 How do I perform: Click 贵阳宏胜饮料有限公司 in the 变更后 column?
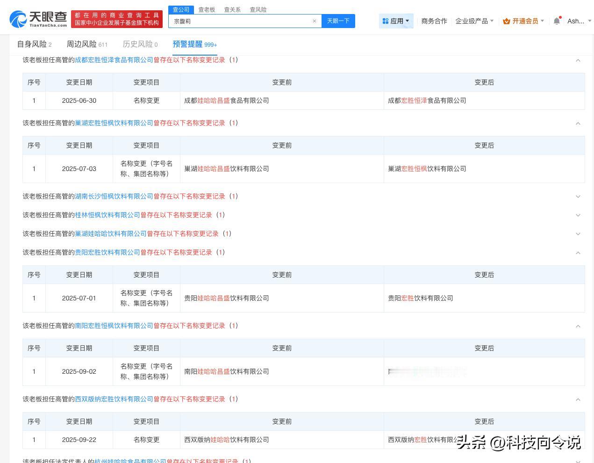(421, 298)
